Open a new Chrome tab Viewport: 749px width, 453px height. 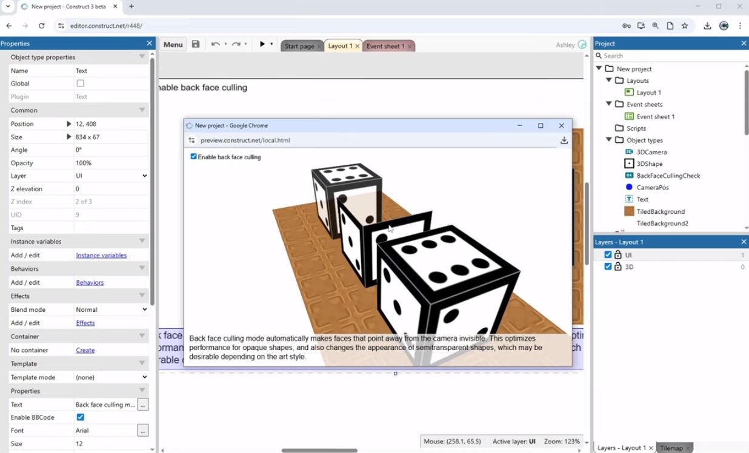[x=131, y=7]
